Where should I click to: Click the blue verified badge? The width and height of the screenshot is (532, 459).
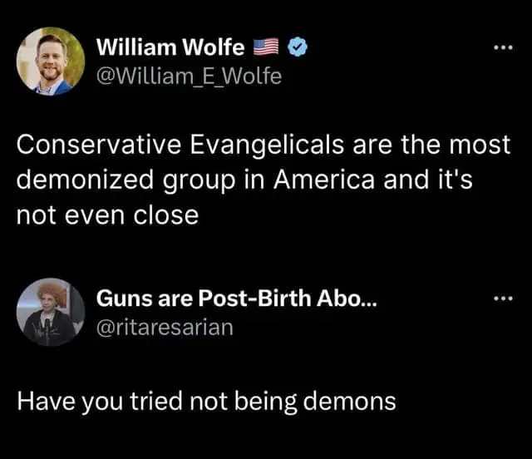(297, 48)
